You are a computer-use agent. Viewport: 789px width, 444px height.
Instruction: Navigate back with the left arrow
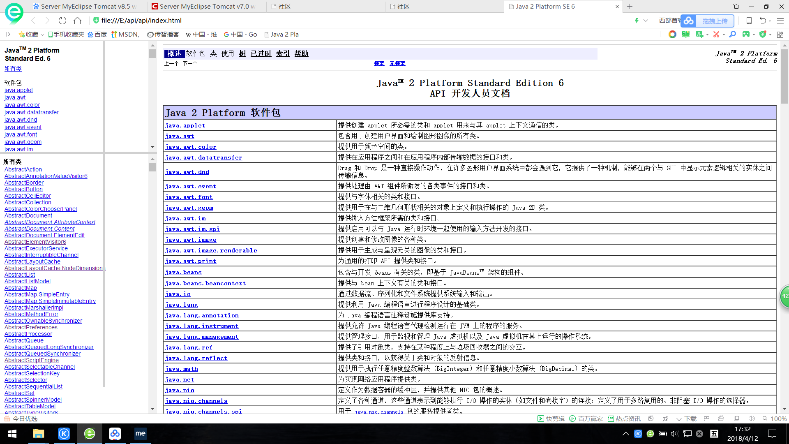[33, 21]
